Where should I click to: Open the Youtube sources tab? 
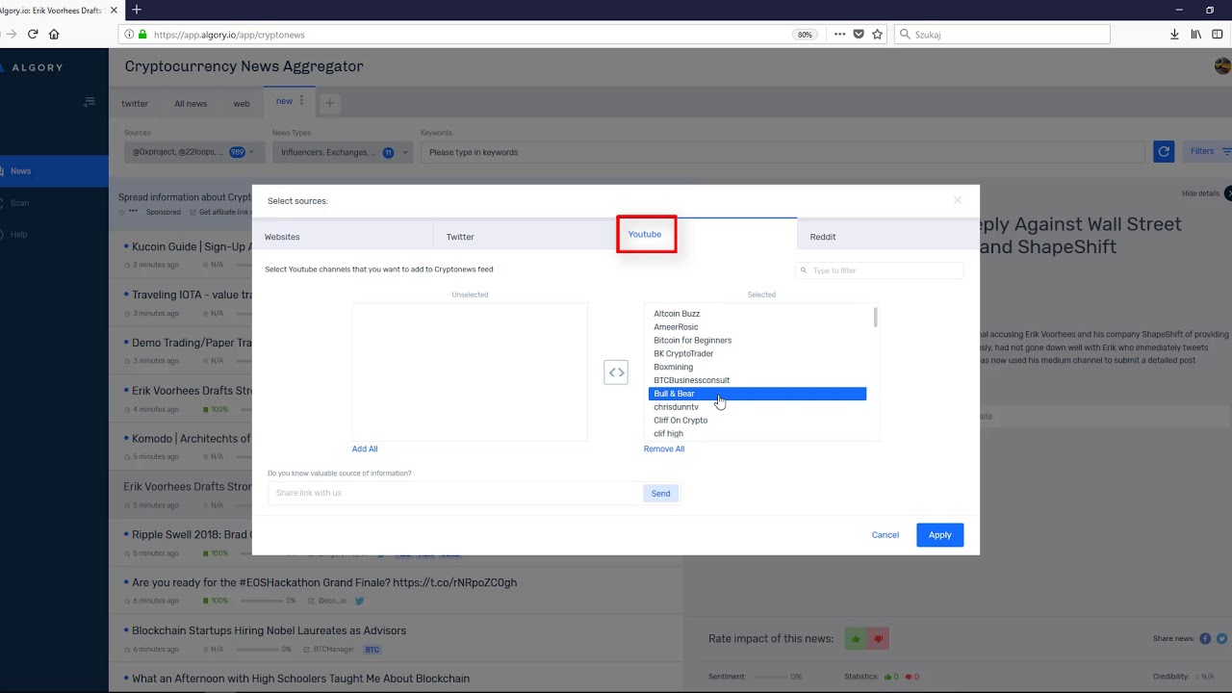645,234
